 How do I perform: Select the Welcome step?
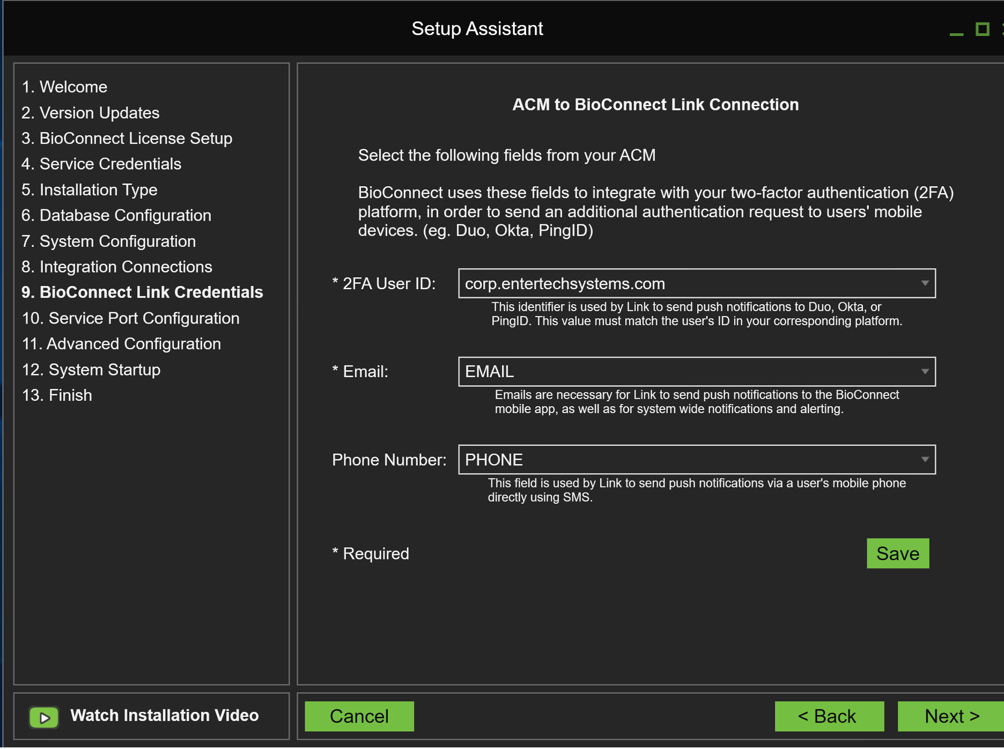[x=64, y=86]
